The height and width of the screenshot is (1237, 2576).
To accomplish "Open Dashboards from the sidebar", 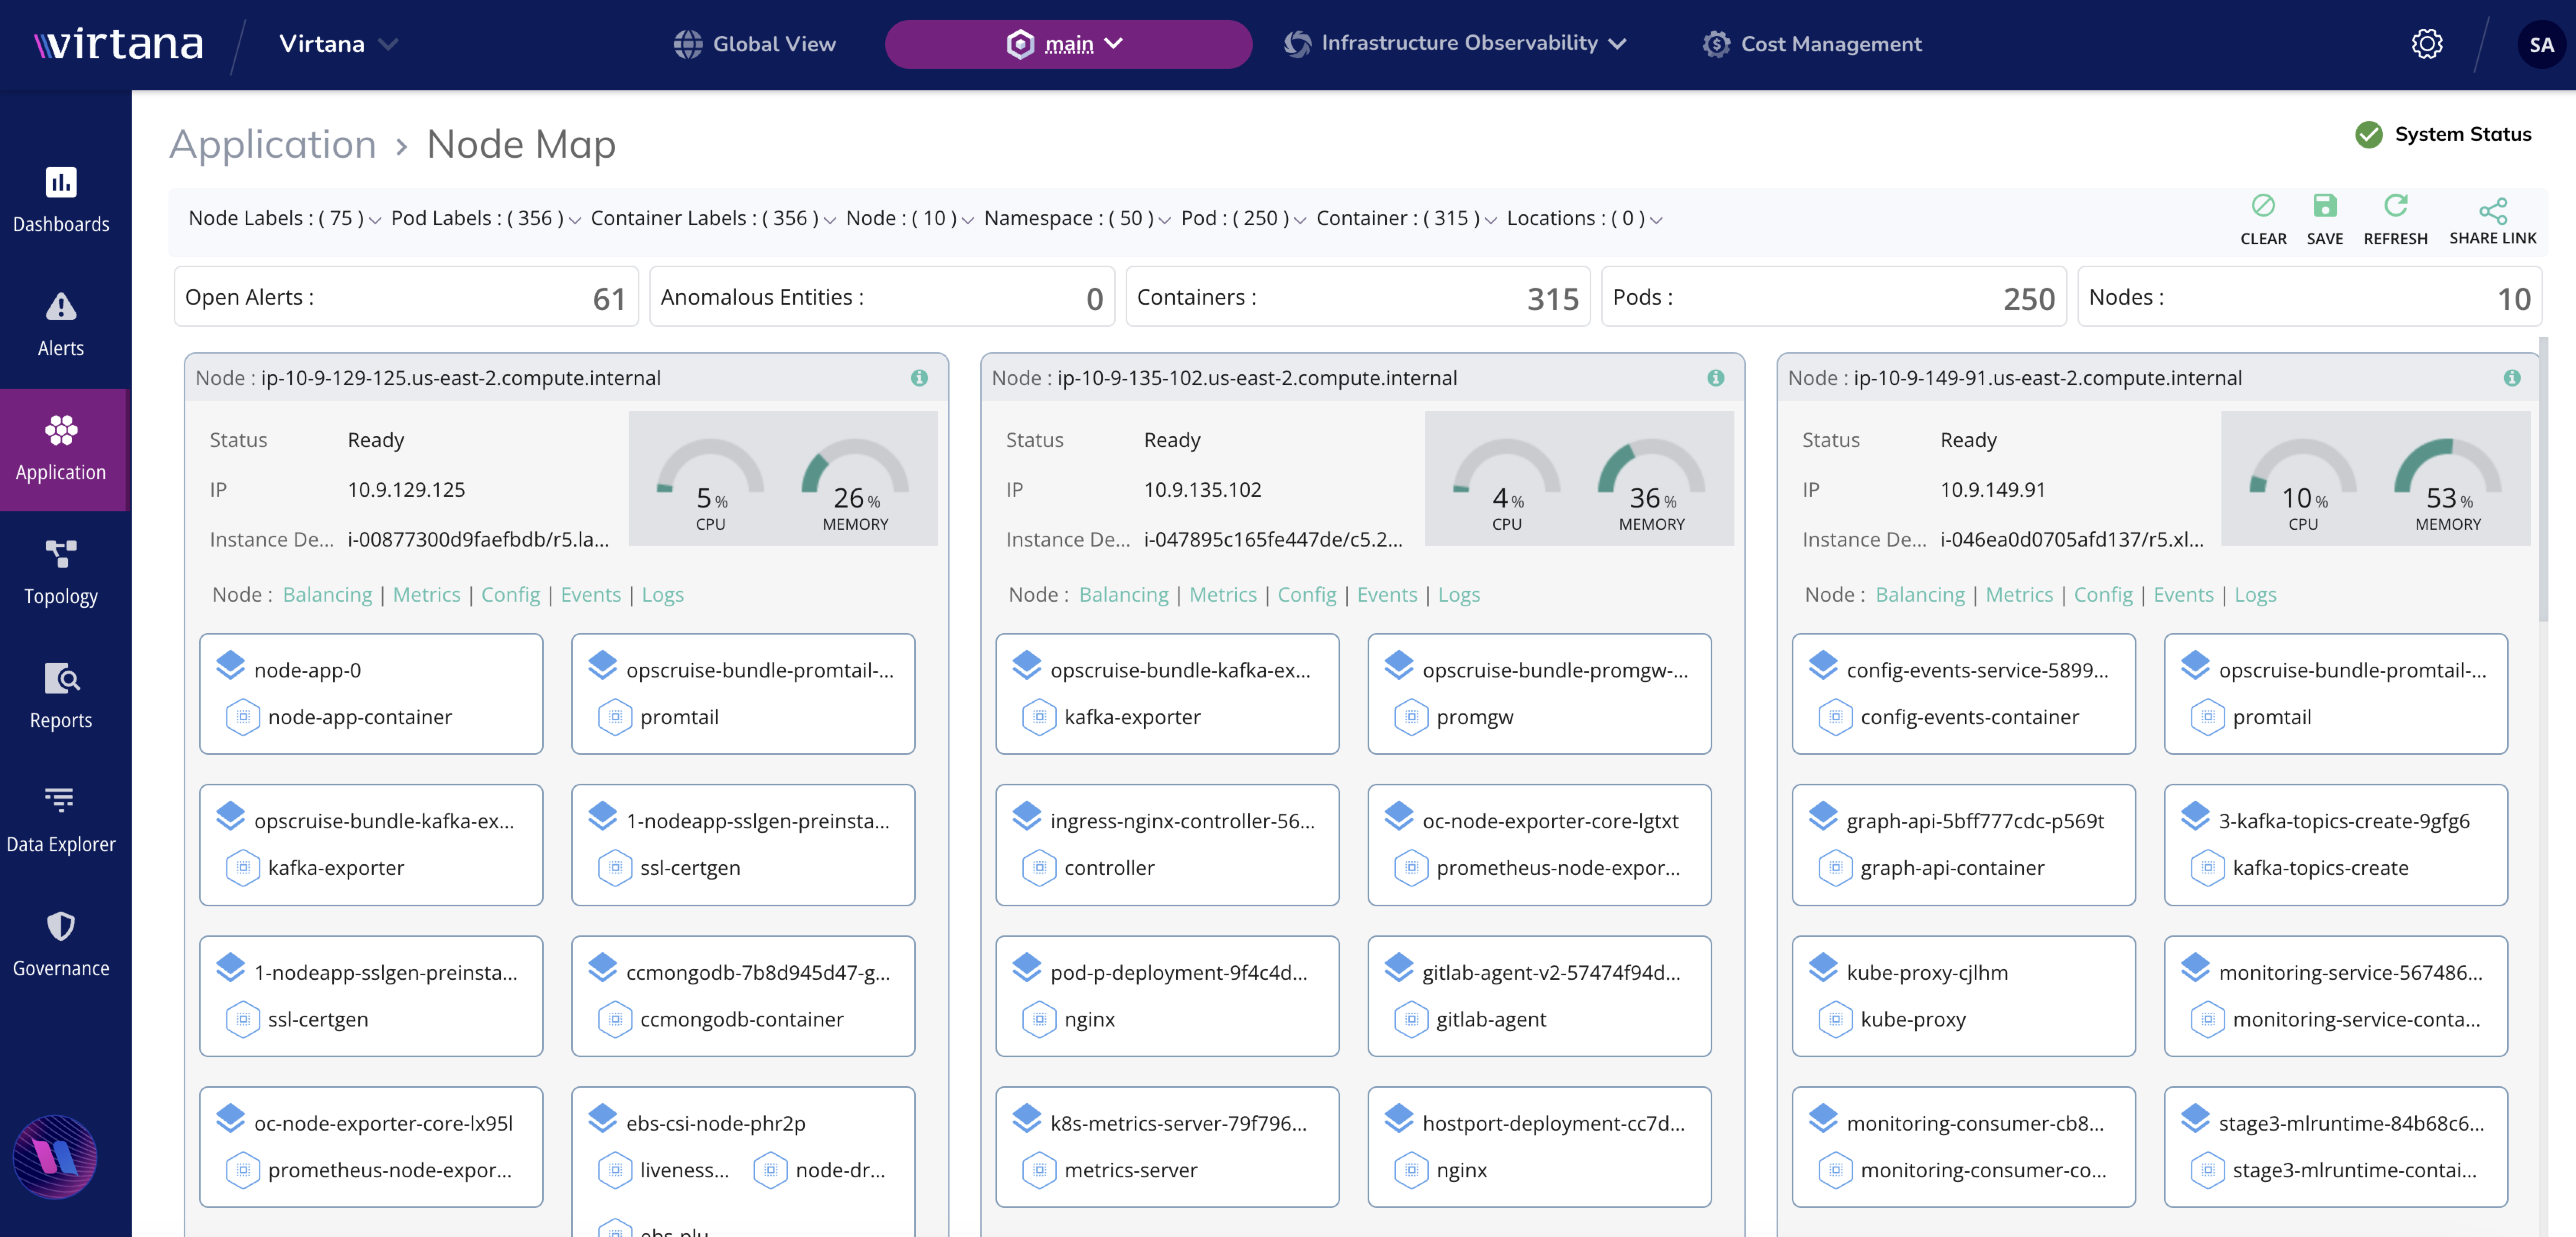I will (x=61, y=201).
